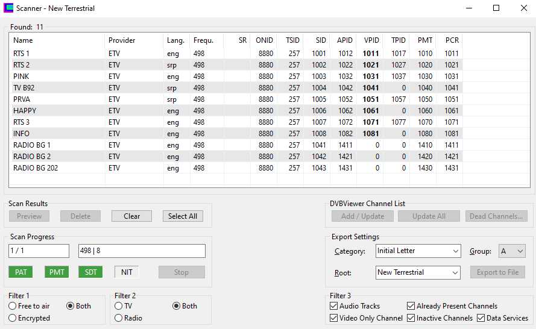This screenshot has width=536, height=329.
Task: Click the VPID column header
Action: (x=370, y=40)
